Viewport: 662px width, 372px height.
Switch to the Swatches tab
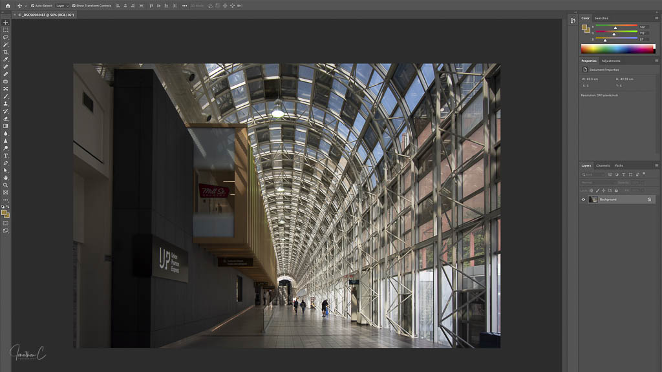(x=601, y=18)
